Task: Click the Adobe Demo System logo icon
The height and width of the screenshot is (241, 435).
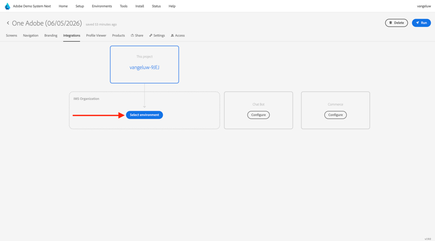Action: pyautogui.click(x=8, y=6)
